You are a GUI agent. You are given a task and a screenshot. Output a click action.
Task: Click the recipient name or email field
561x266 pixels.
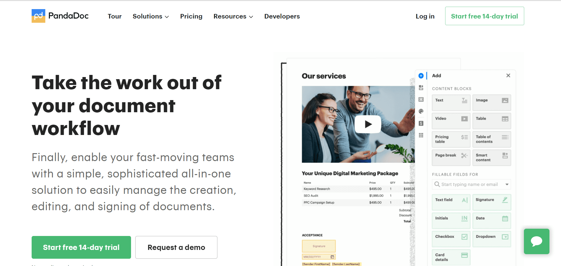click(471, 184)
